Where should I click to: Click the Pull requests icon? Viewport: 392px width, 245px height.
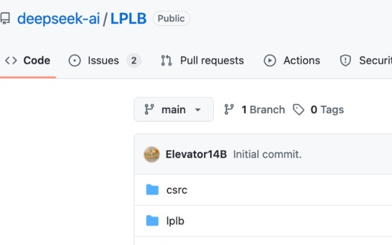[167, 60]
